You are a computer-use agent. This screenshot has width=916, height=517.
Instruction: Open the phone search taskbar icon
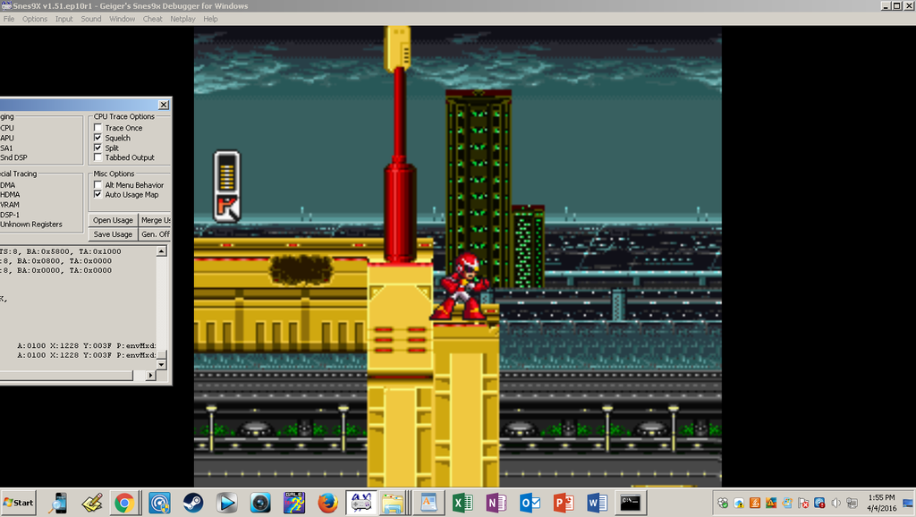[x=58, y=503]
